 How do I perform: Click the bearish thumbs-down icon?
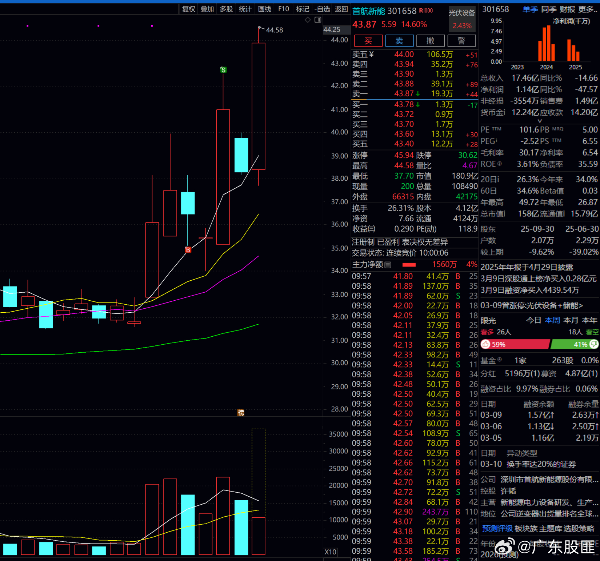(593, 344)
